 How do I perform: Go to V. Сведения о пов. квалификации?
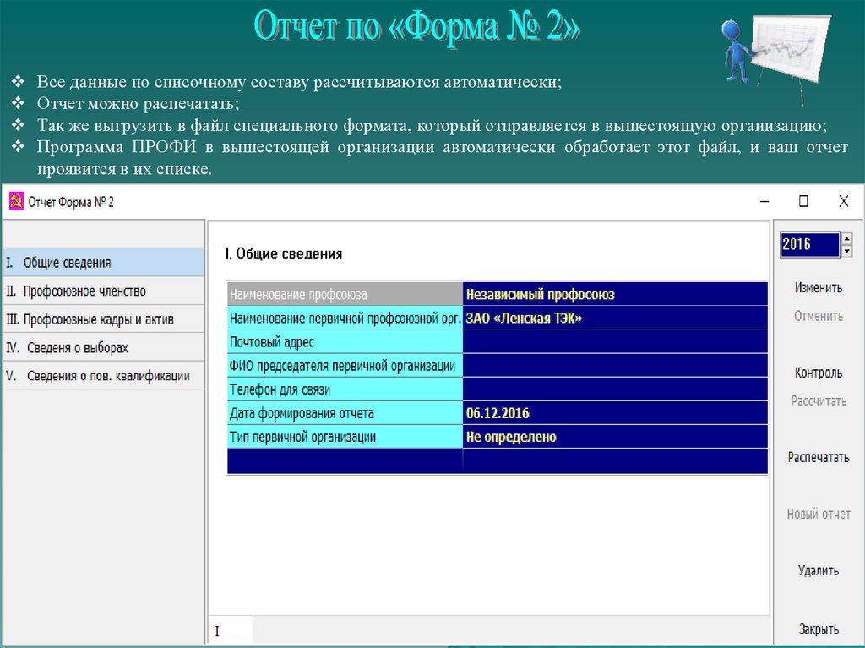(x=103, y=376)
